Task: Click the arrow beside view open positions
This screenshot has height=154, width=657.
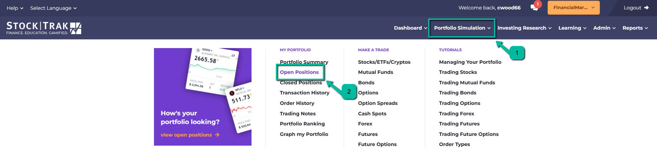Action: [217, 135]
